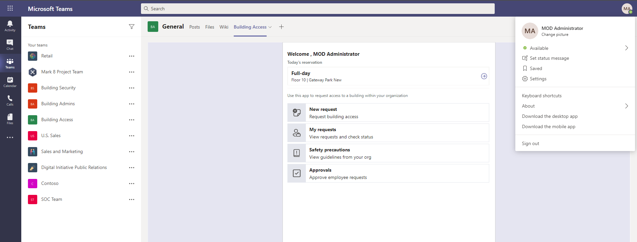Click the Digital Initiative Public Relations avatar

[x=33, y=168]
